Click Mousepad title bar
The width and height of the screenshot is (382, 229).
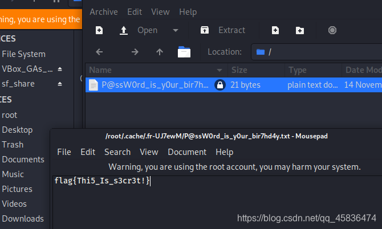click(x=216, y=136)
